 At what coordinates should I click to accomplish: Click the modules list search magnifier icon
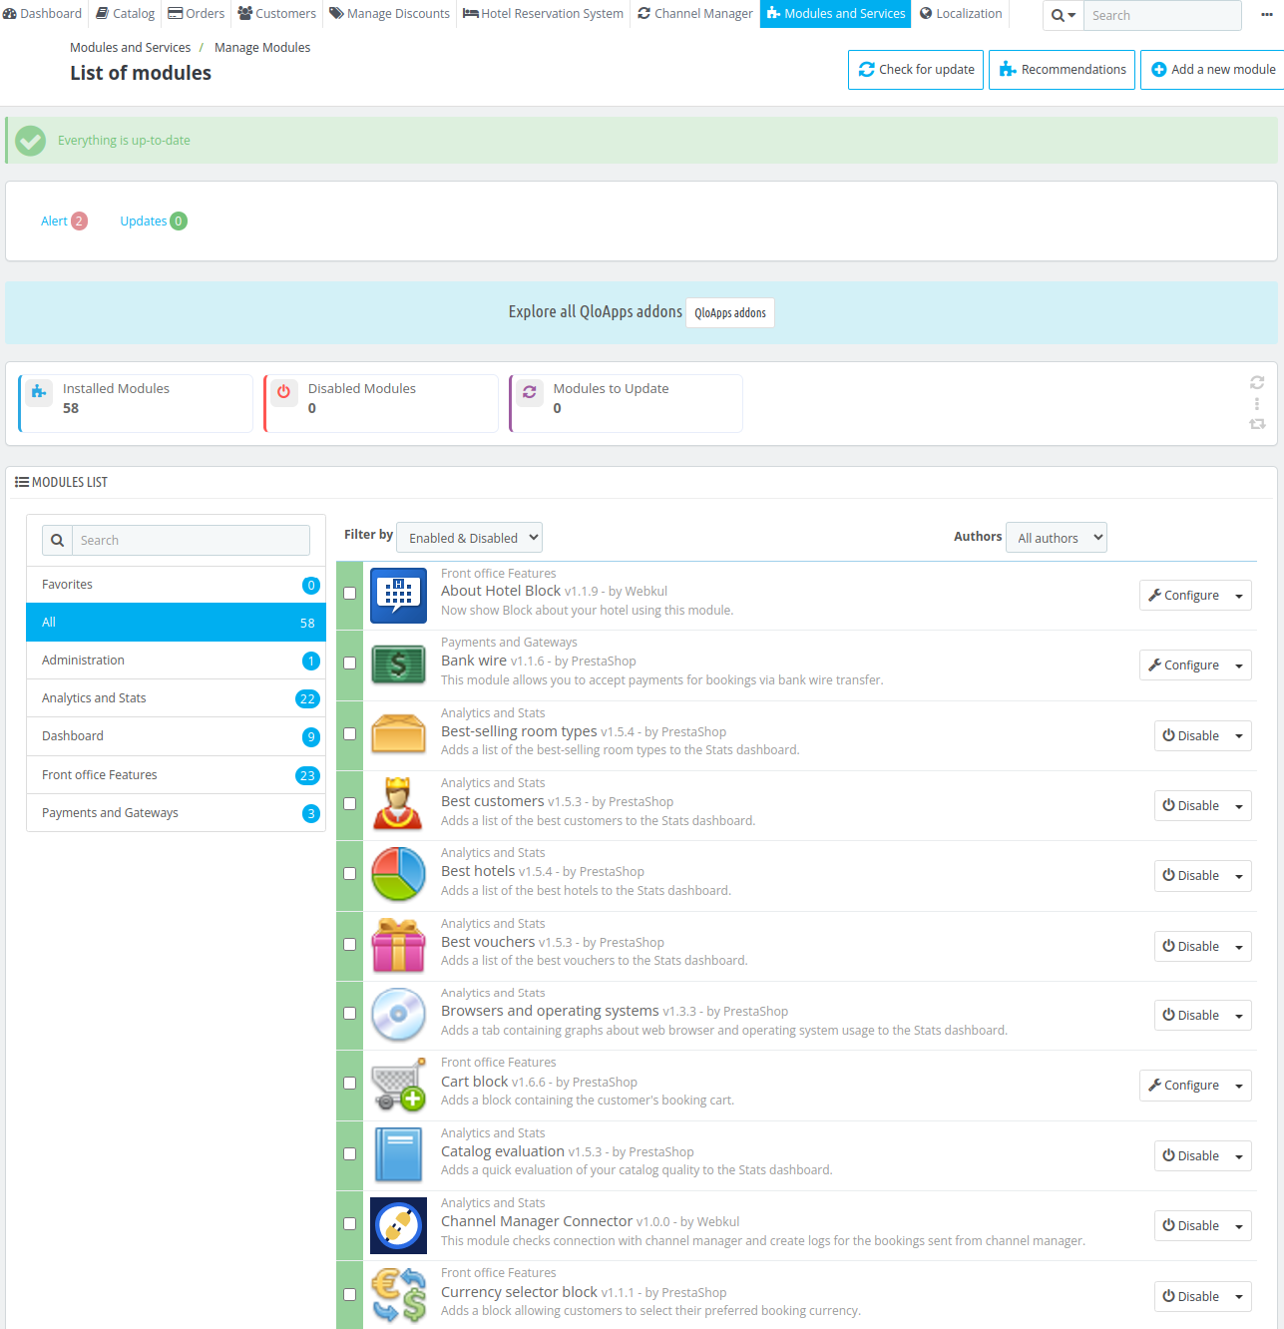point(58,541)
